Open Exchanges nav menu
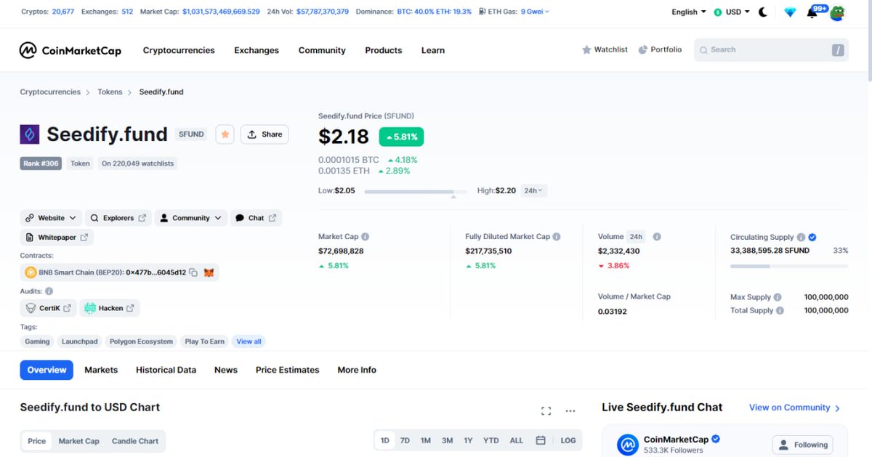The image size is (872, 457). [x=257, y=50]
